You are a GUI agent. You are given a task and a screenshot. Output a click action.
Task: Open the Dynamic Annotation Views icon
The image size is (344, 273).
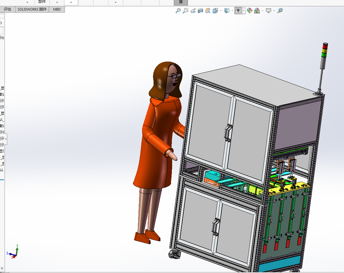pos(208,11)
